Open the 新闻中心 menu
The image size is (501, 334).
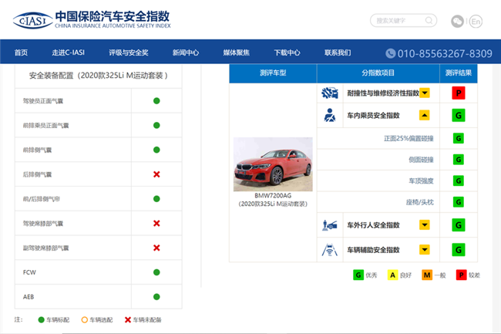186,52
